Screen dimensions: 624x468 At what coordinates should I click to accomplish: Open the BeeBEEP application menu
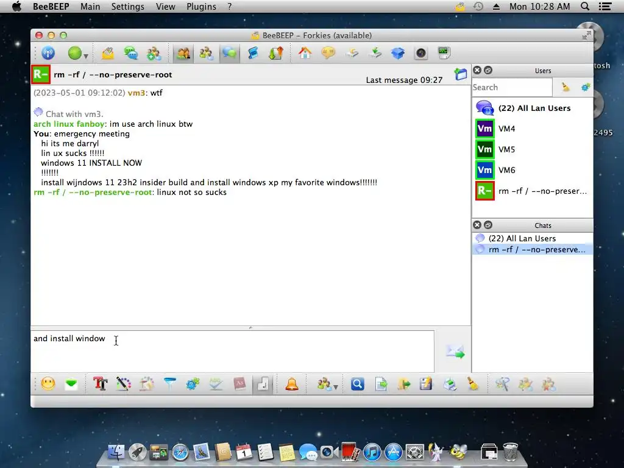coord(51,6)
